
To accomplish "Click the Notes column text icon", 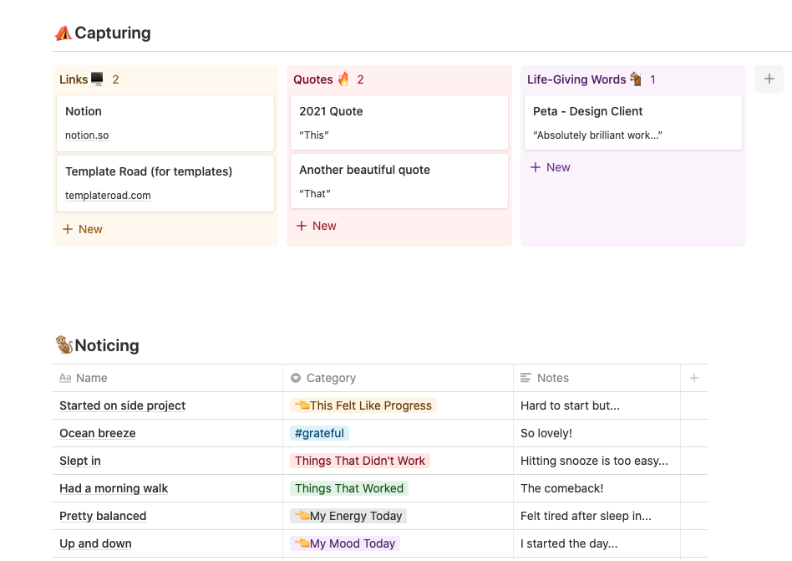I will click(525, 378).
